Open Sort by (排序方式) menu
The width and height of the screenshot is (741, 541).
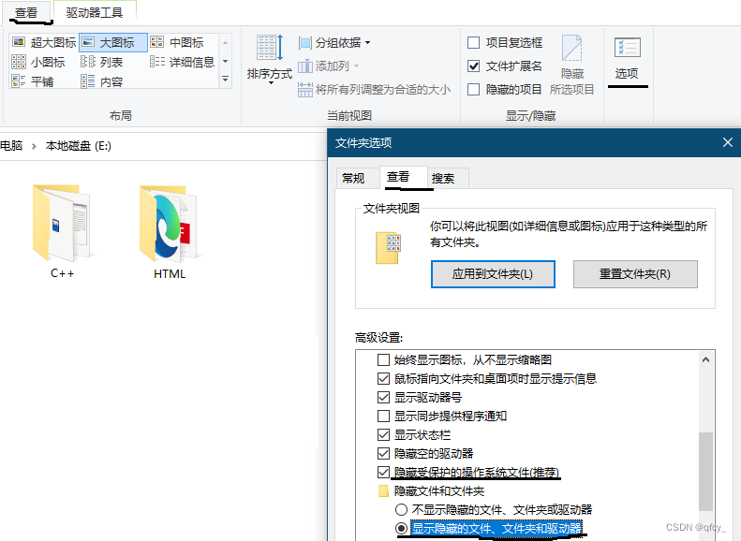tap(270, 59)
